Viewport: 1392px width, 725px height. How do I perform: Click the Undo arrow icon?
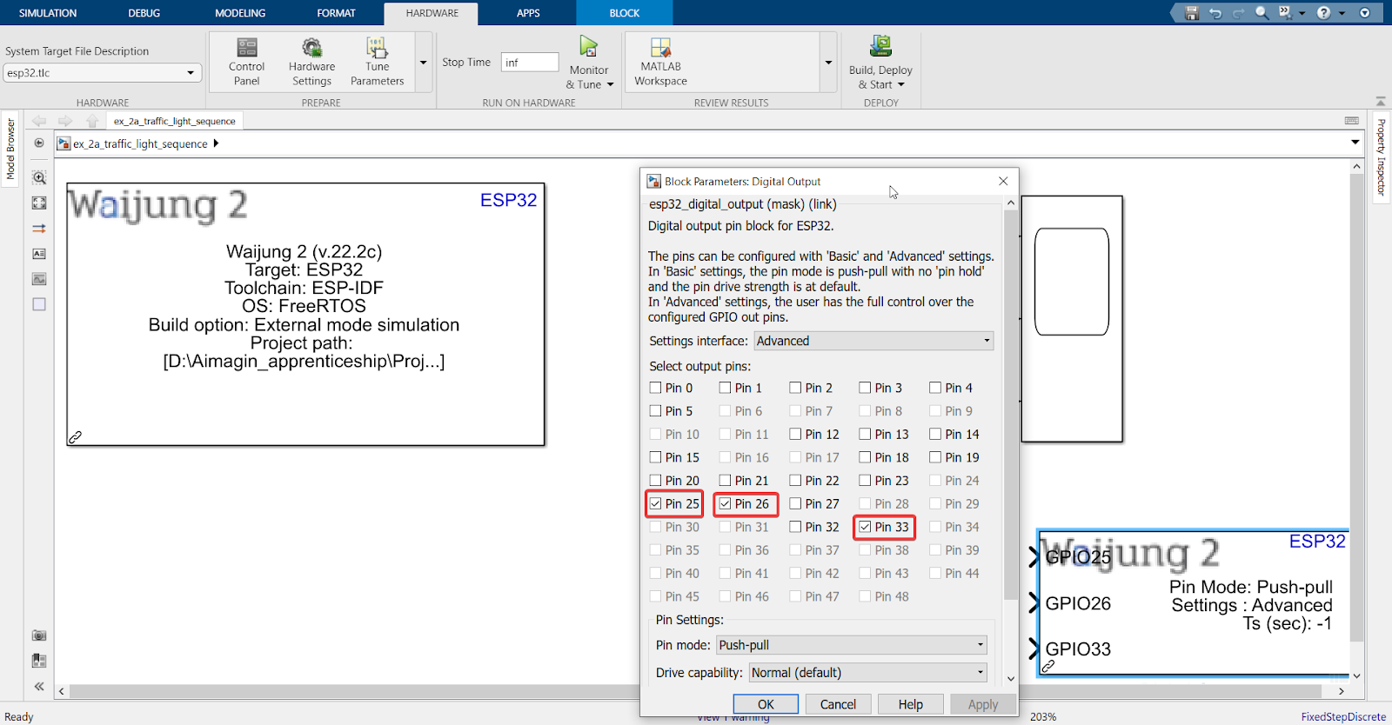1215,13
